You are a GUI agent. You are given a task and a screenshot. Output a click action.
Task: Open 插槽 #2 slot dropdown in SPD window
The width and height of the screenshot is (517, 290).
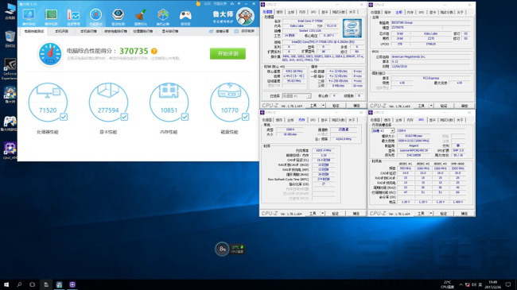click(x=383, y=131)
